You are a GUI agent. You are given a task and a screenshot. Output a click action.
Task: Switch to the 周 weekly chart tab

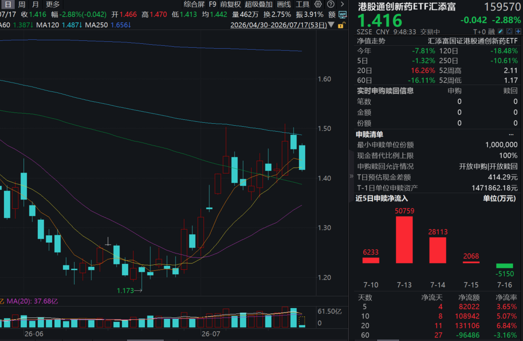[x=22, y=4]
